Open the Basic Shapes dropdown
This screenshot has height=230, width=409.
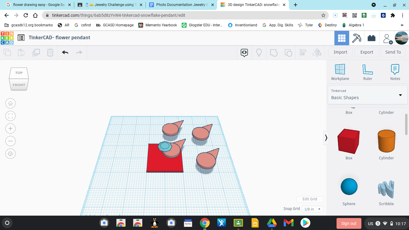click(x=367, y=95)
